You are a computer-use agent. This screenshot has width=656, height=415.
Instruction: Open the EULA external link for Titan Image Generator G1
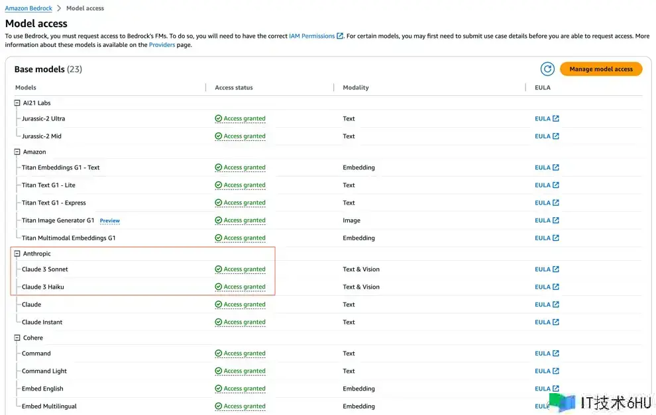click(547, 220)
